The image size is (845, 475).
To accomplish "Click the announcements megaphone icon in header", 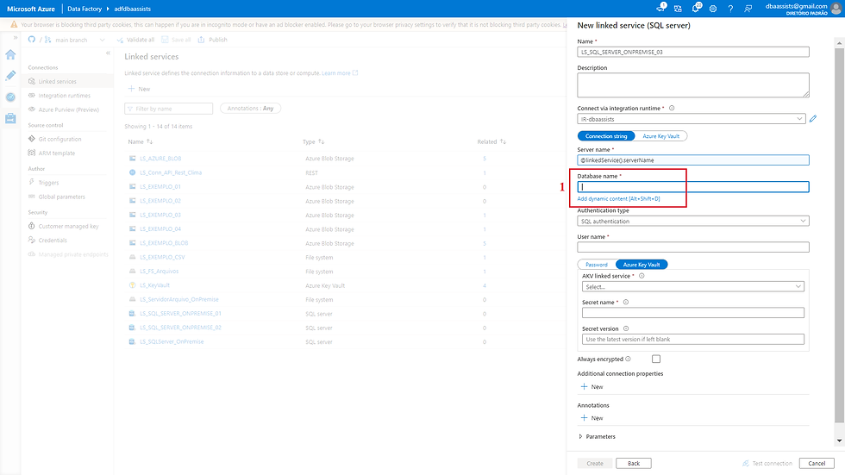I will tap(661, 8).
